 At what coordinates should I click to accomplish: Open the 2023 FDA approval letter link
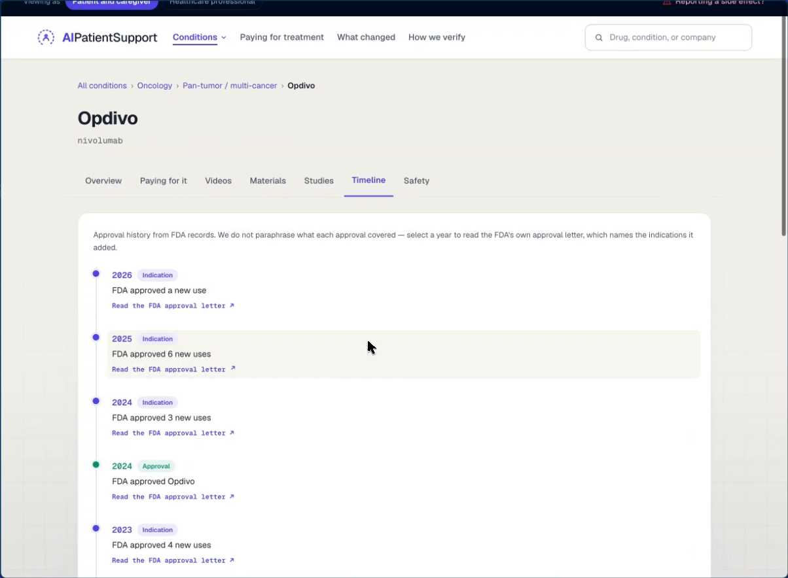173,560
